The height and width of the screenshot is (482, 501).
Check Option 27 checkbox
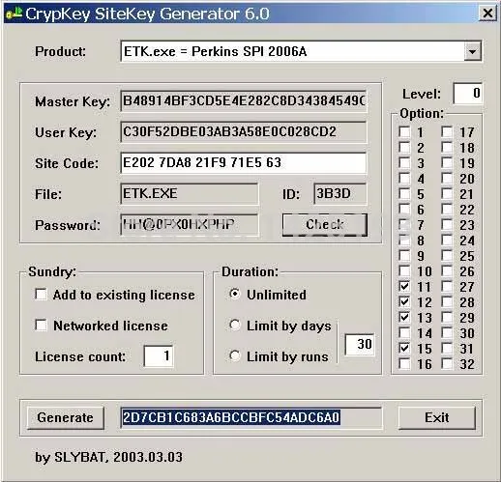447,286
